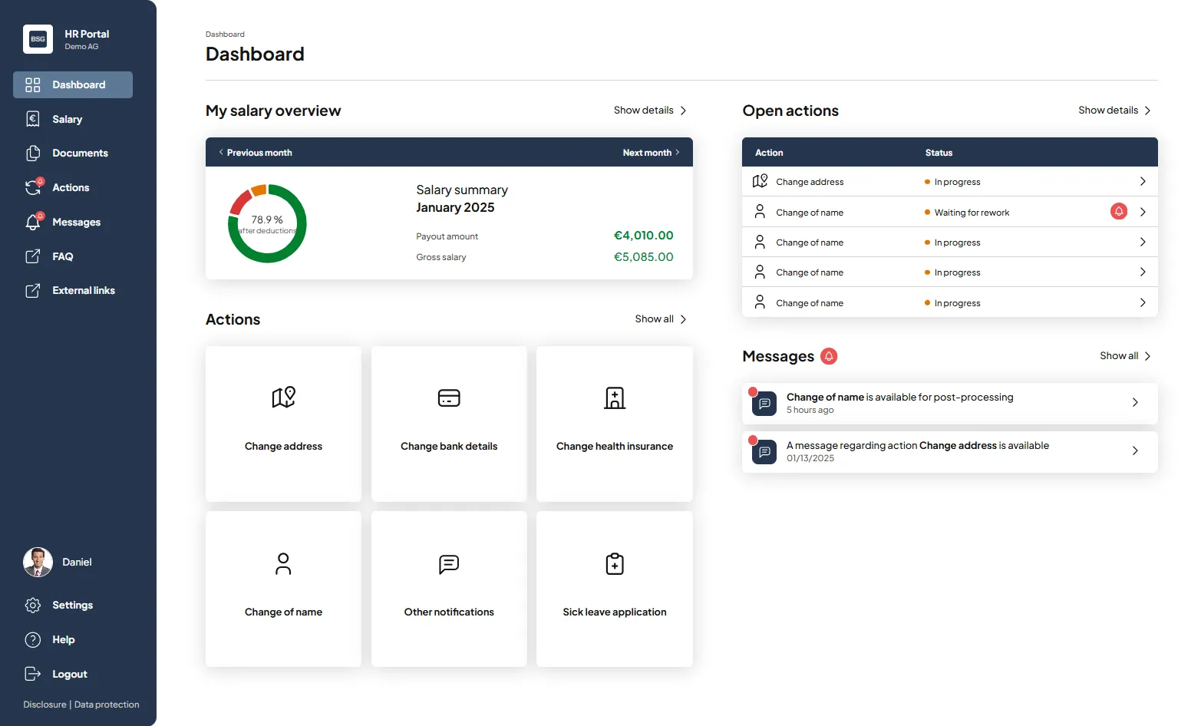Screen dimensions: 1201x726
Task: Advance to Next month in salary summary
Action: 651,153
